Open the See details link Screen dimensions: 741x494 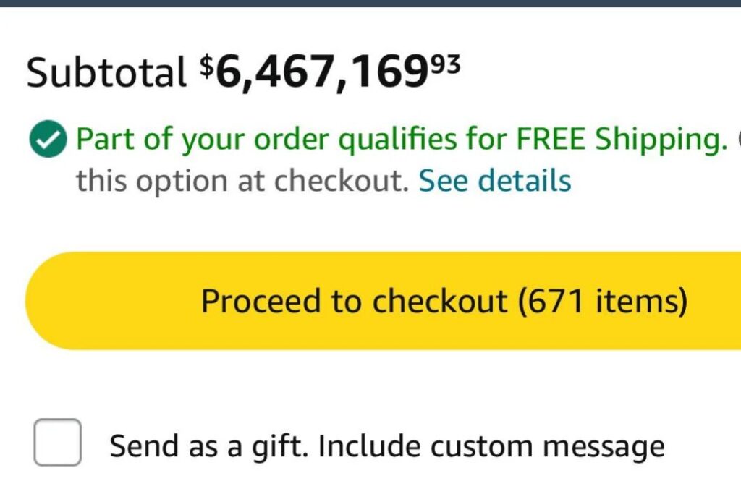click(495, 180)
